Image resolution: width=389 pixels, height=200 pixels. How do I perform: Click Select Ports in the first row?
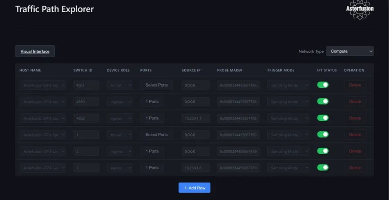pyautogui.click(x=156, y=85)
